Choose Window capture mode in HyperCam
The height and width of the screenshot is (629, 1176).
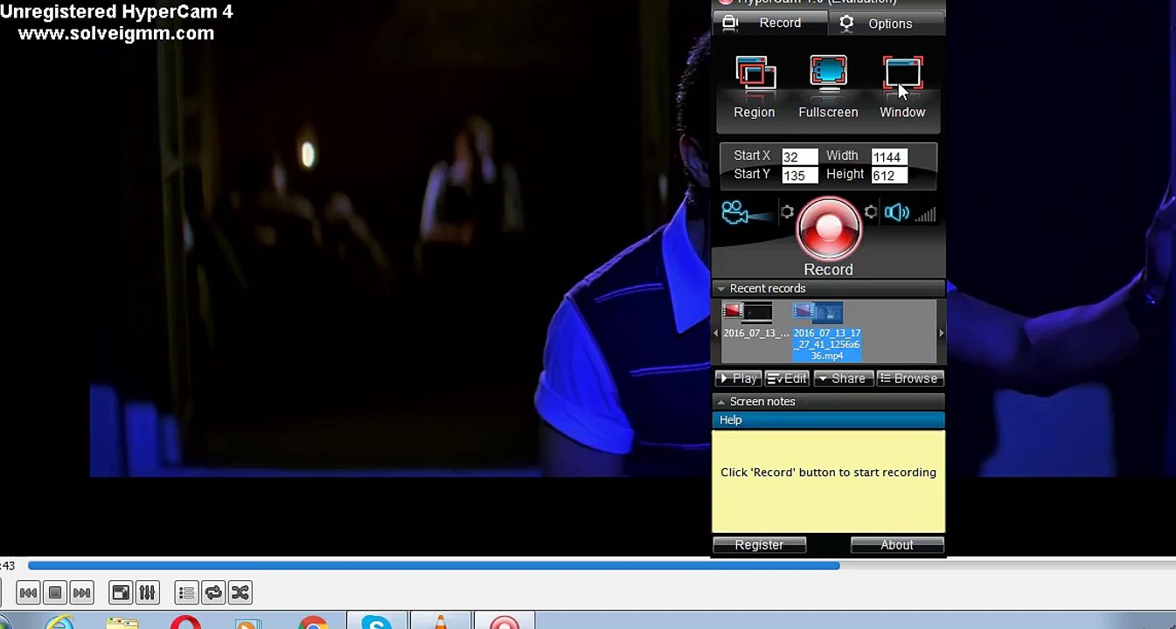tap(902, 87)
